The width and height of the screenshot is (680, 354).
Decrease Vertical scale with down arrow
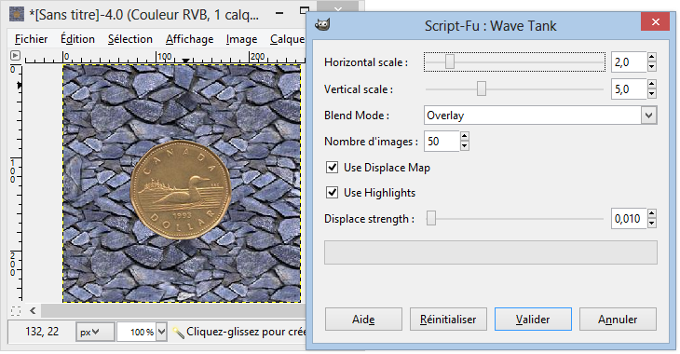point(651,94)
